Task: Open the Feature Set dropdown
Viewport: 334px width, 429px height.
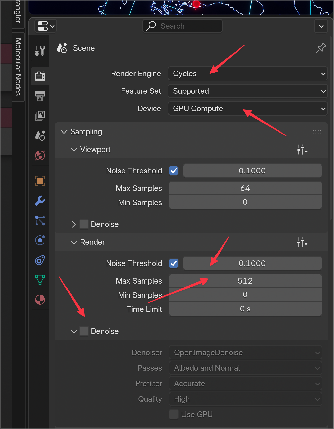Action: pos(248,91)
